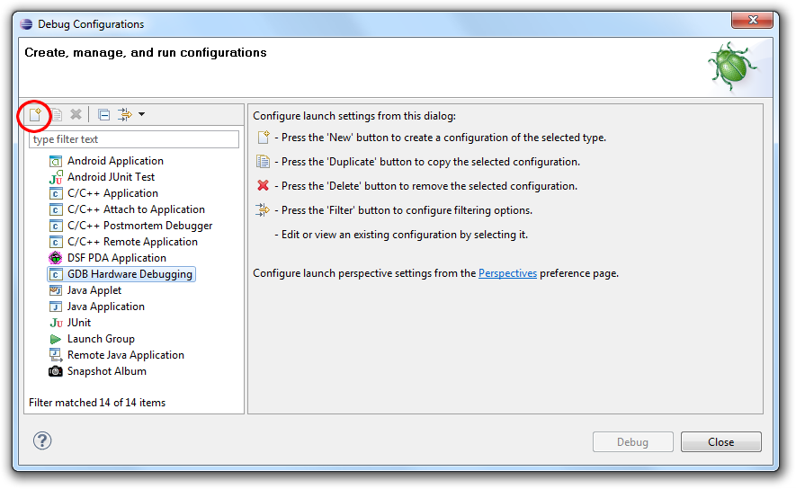Collapse all configurations with toolbar icon
The image size is (796, 489).
coord(103,115)
